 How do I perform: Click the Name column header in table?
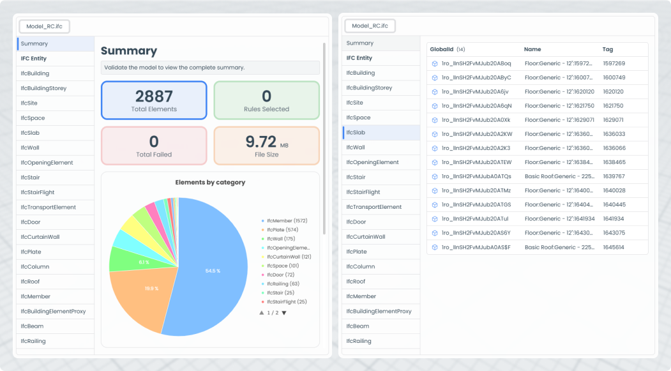[x=532, y=49]
